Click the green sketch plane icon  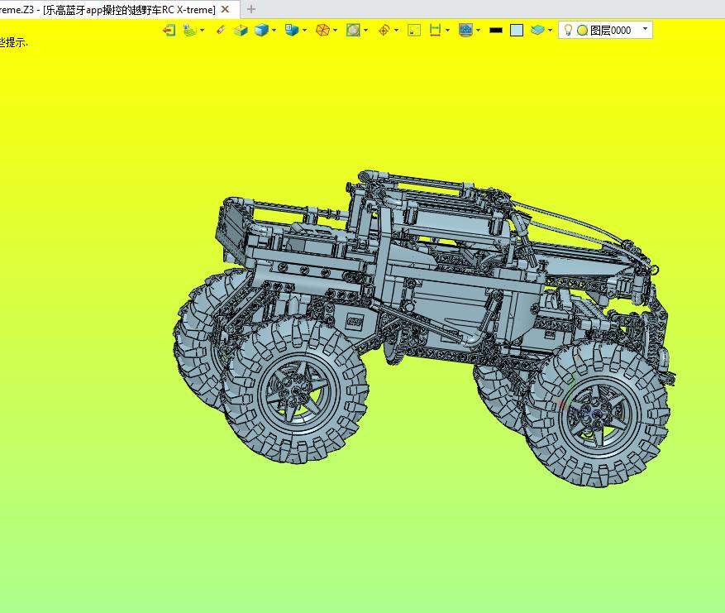[189, 31]
